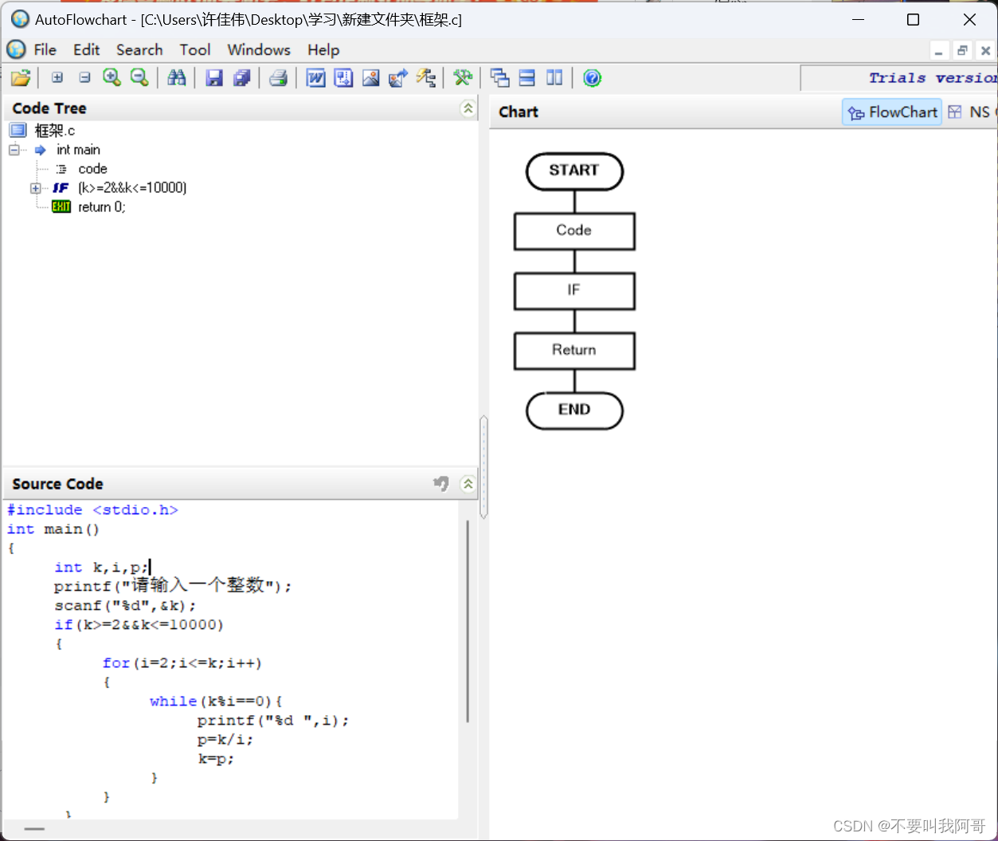The image size is (998, 841).
Task: Expand the IF (k>=2&&k<=10000) tree node
Action: (35, 188)
